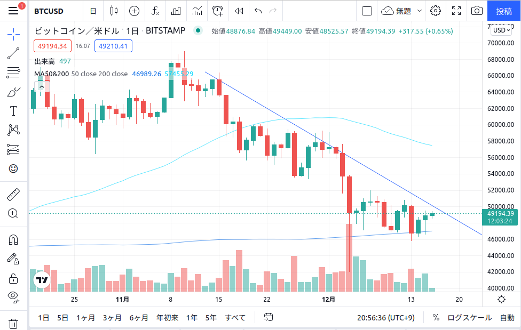Create a new alert with the clock icon
Viewport: 521px width, 330px height.
[x=217, y=11]
